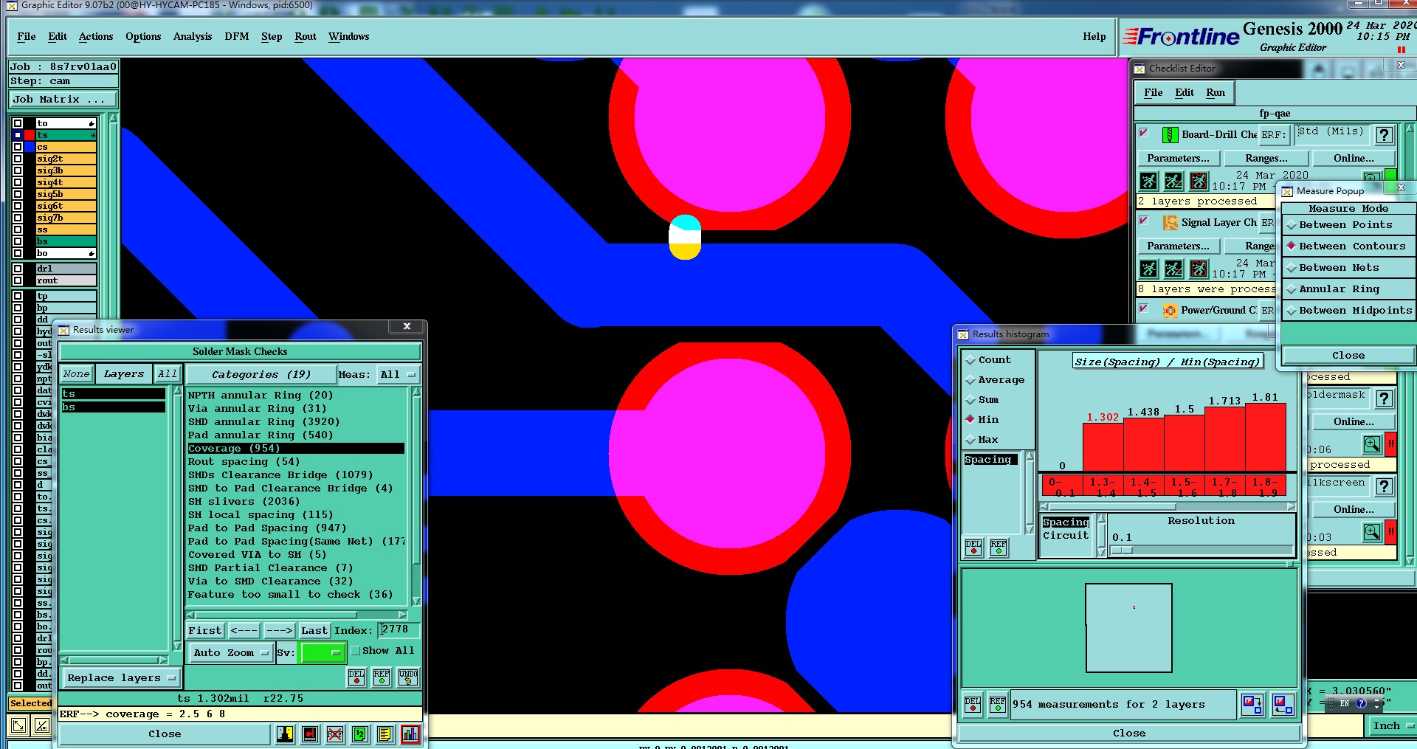Click the Power/Ground Checks icon
The image size is (1417, 749).
[1170, 310]
